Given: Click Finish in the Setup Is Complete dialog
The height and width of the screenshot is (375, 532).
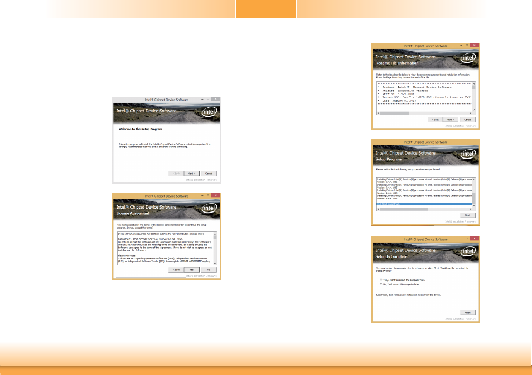Looking at the screenshot, I should [467, 313].
